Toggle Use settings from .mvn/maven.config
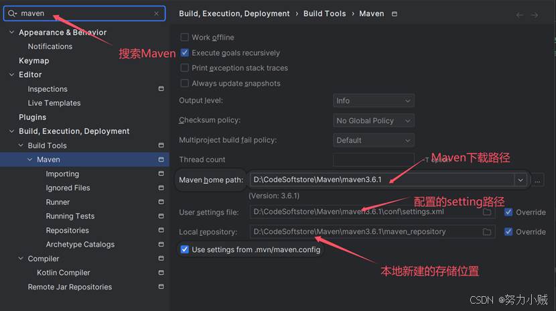Screen dimensions: 556x311 (x=185, y=250)
